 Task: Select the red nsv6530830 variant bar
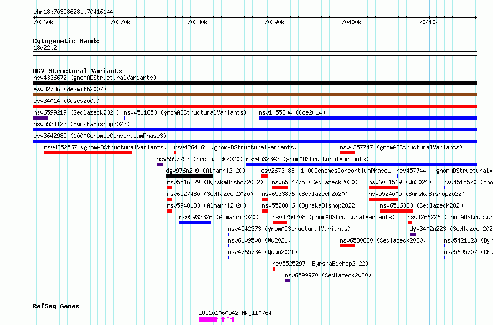[347, 246]
